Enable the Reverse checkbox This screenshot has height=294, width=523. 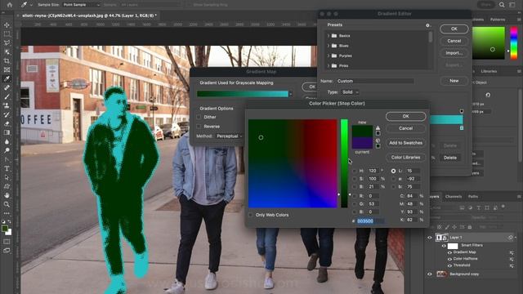pos(199,127)
